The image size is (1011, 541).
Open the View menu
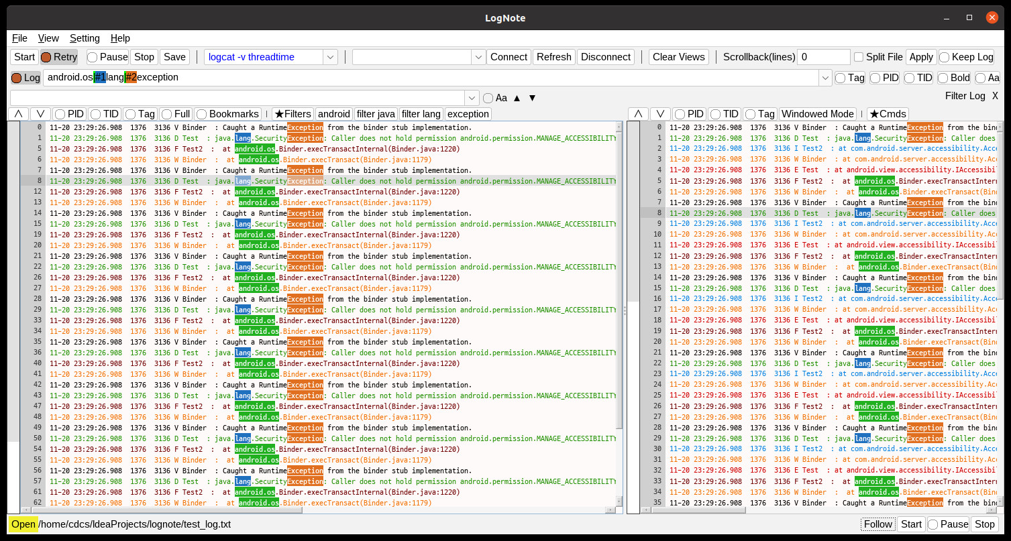[48, 38]
